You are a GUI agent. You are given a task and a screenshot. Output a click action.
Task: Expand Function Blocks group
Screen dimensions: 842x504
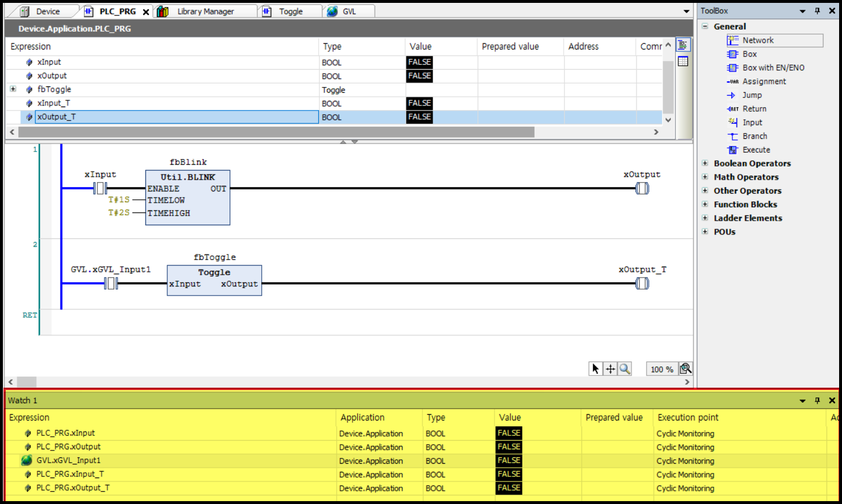click(705, 204)
